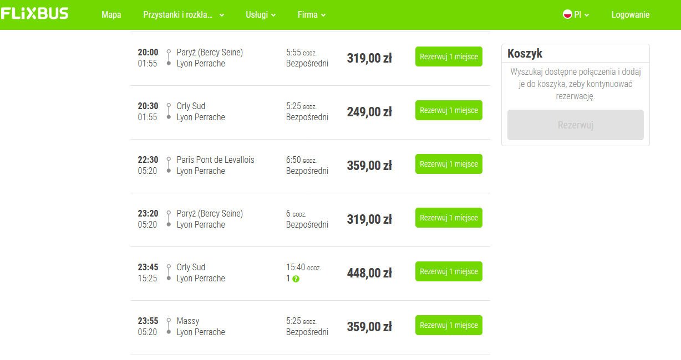
Task: Reserve a seat on the 23:20 Paryż trip
Action: tap(449, 218)
